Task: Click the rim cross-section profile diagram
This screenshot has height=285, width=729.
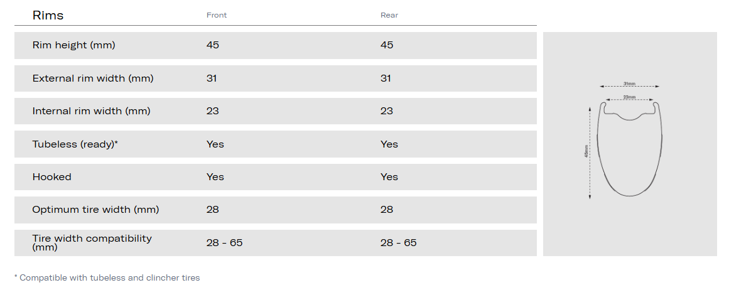Action: pyautogui.click(x=629, y=149)
